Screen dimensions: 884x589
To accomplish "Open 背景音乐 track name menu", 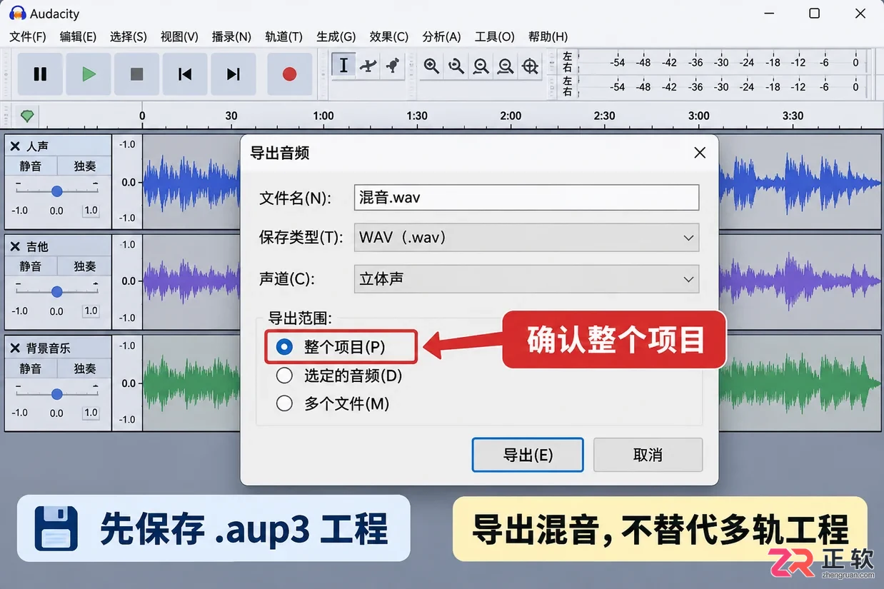I will [x=49, y=349].
